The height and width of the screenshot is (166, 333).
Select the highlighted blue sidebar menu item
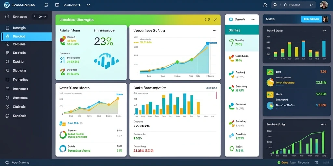point(26,36)
